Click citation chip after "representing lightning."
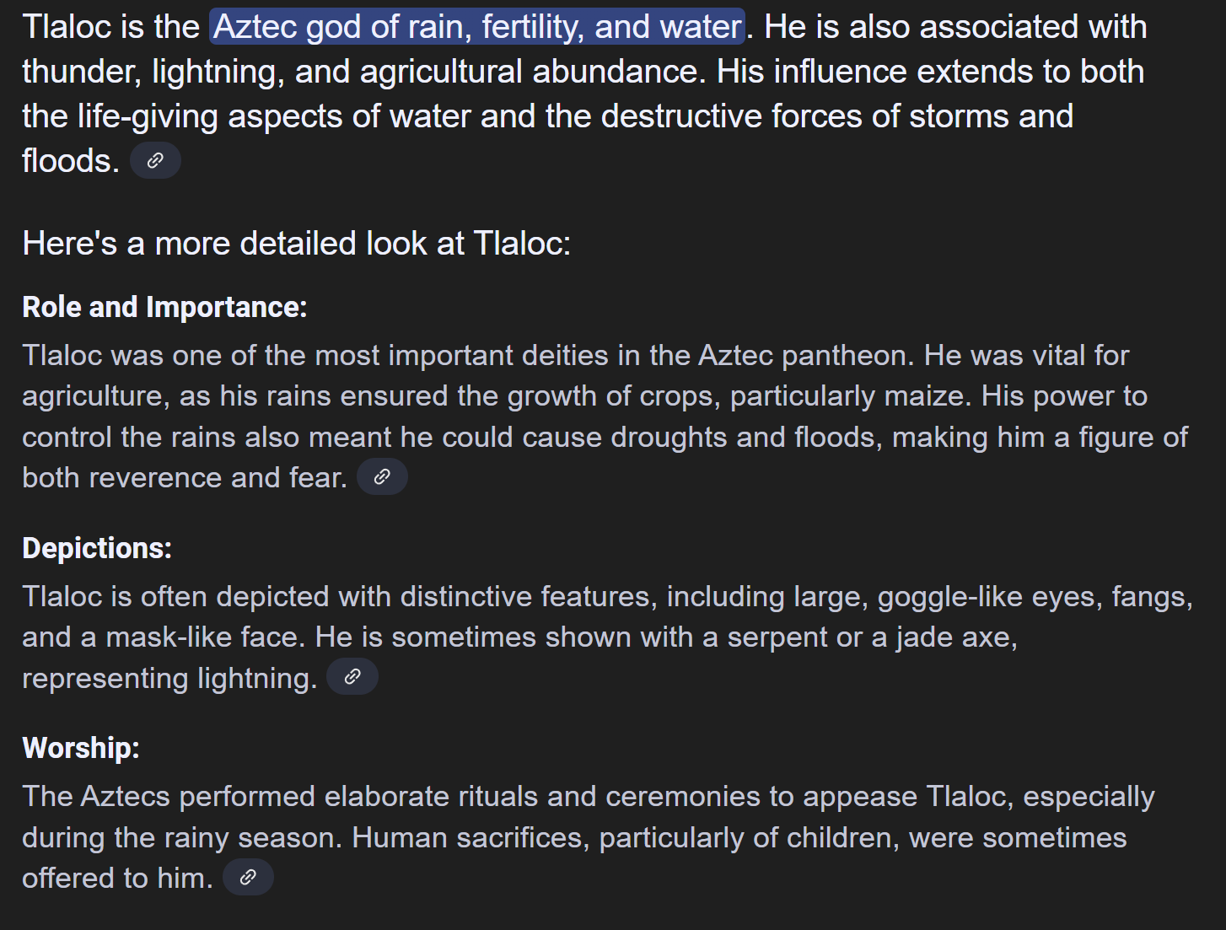The width and height of the screenshot is (1226, 930). click(352, 676)
